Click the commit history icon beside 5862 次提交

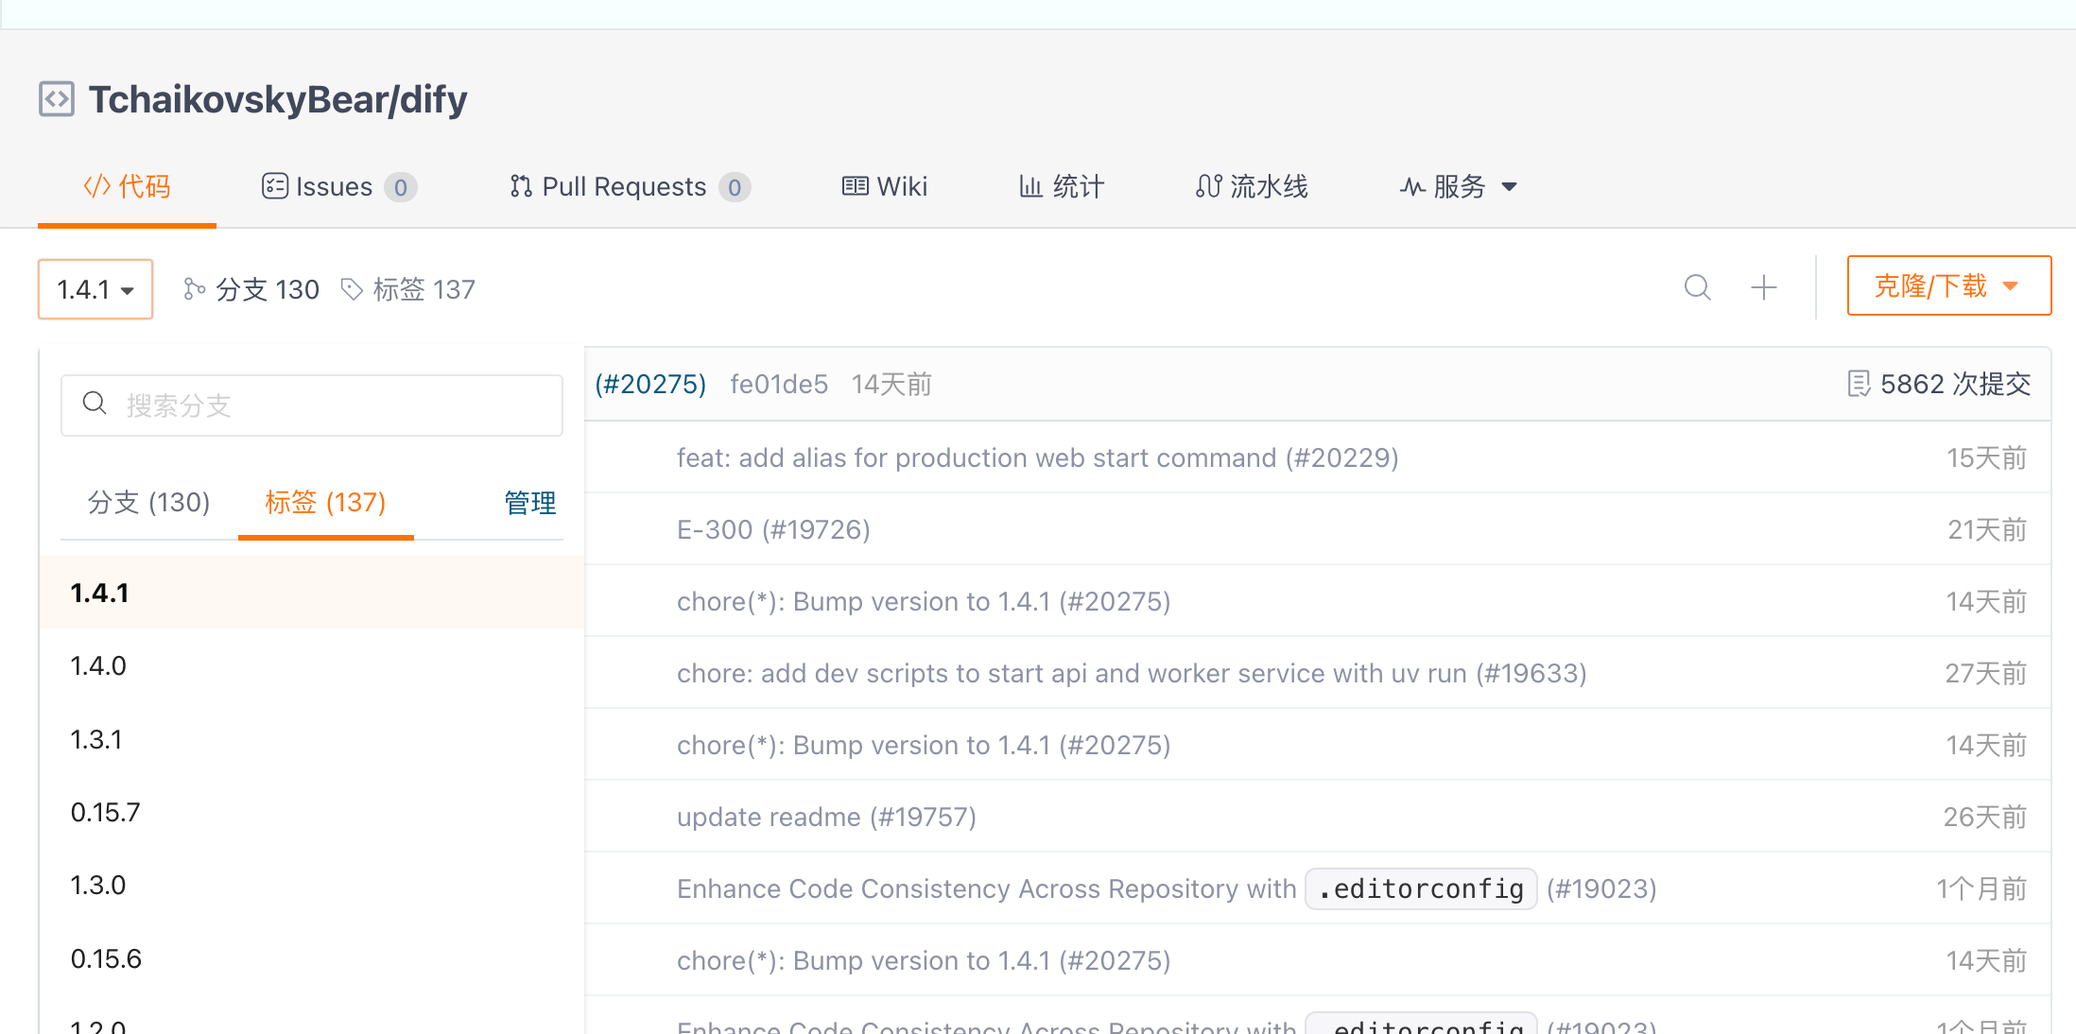[1859, 384]
